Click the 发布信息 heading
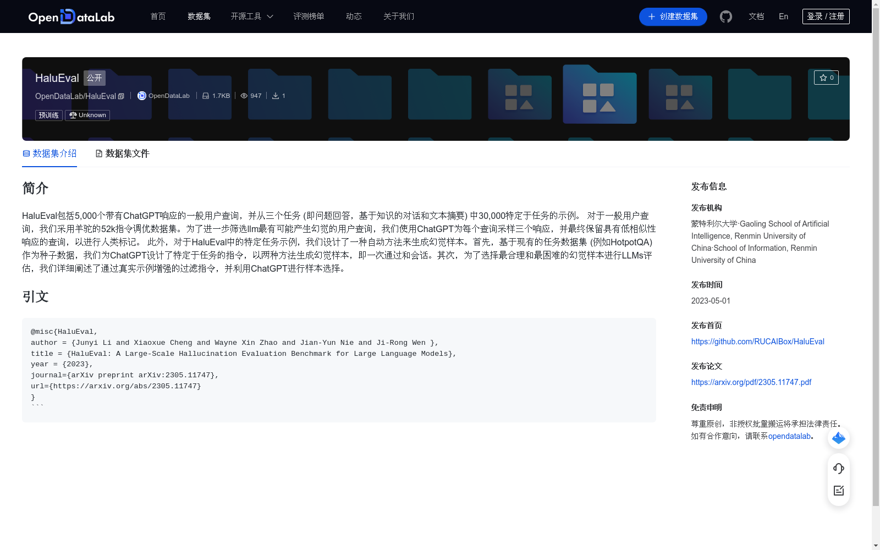Viewport: 880px width, 550px height. [x=709, y=186]
